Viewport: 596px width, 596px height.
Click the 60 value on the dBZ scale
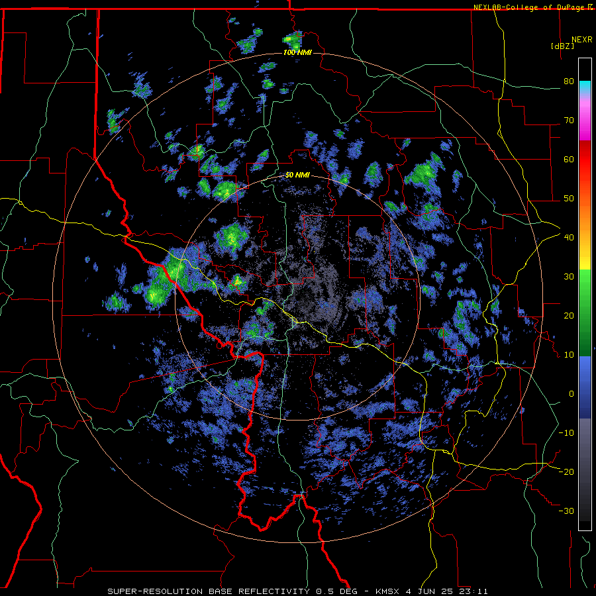(x=569, y=159)
